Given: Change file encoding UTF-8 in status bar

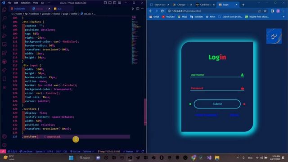Looking at the screenshot, I should pos(50,151).
